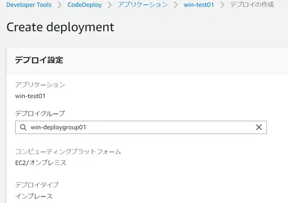Click the chevron after win-test01 breadcrumb
This screenshot has width=288, height=203.
click(222, 5)
